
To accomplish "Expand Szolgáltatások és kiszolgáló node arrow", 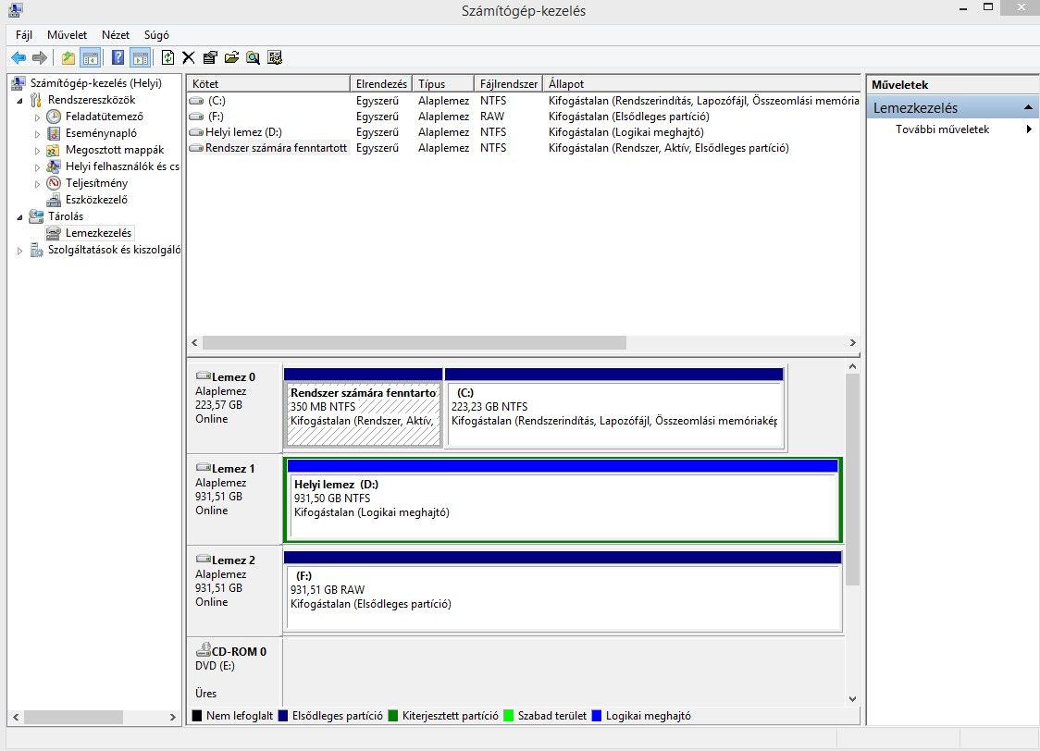I will click(x=20, y=251).
